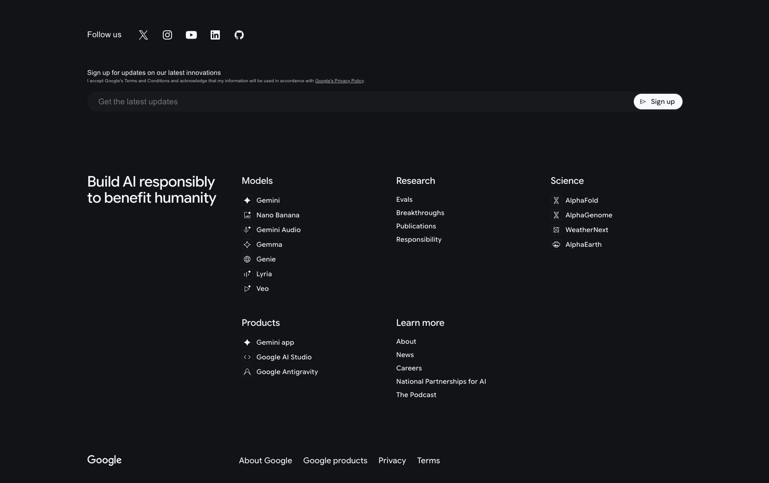The image size is (769, 483).
Task: Open the Careers link
Action: (x=409, y=368)
